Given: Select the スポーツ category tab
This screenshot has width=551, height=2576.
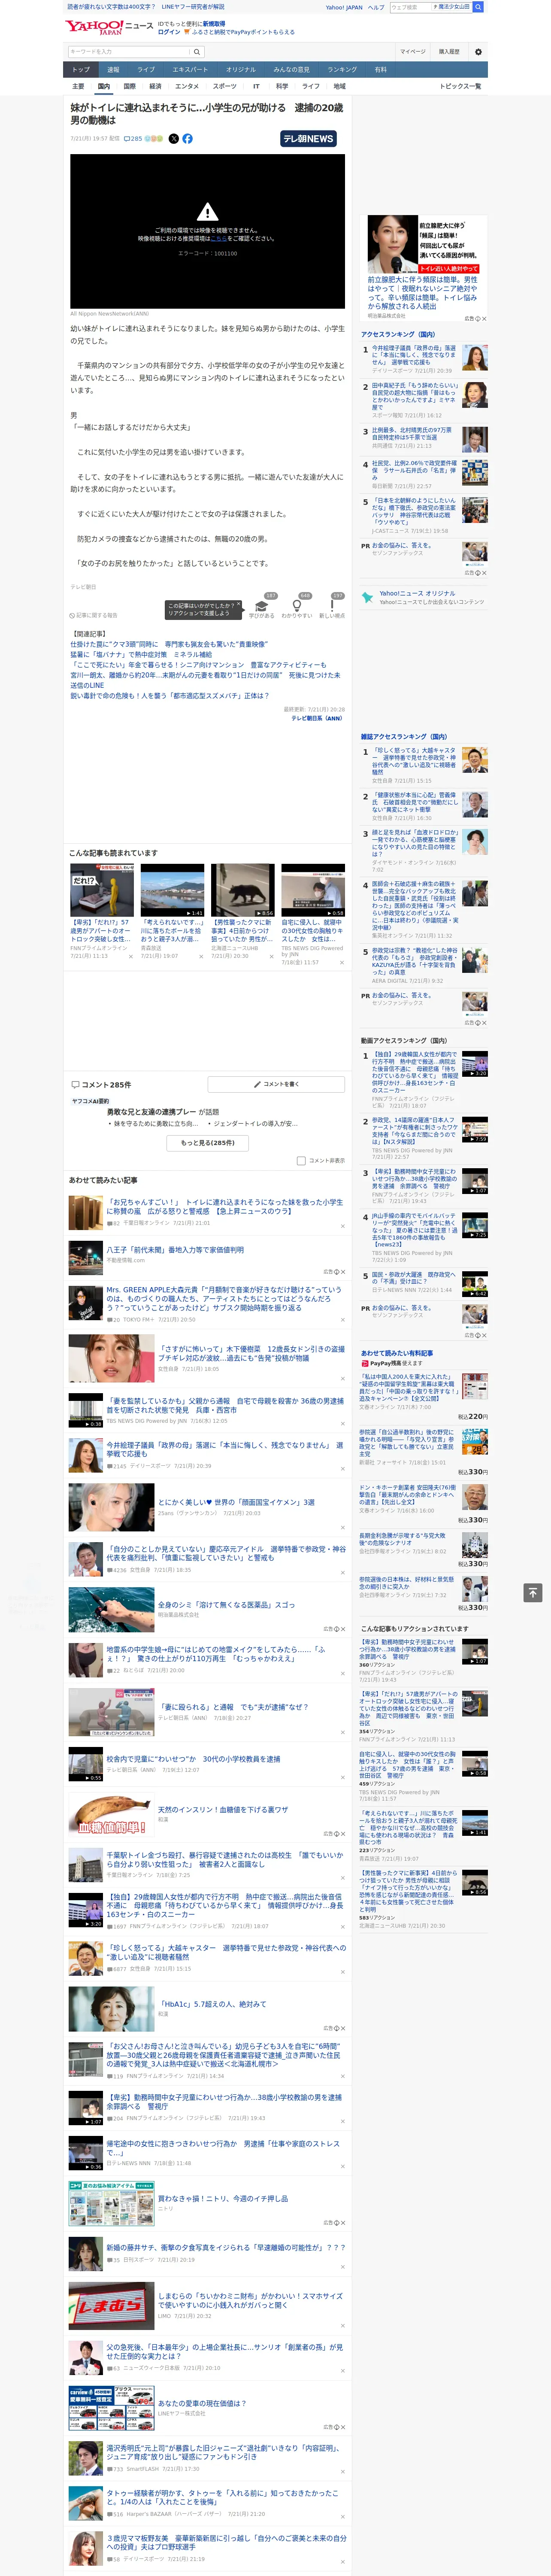Looking at the screenshot, I should (x=225, y=86).
